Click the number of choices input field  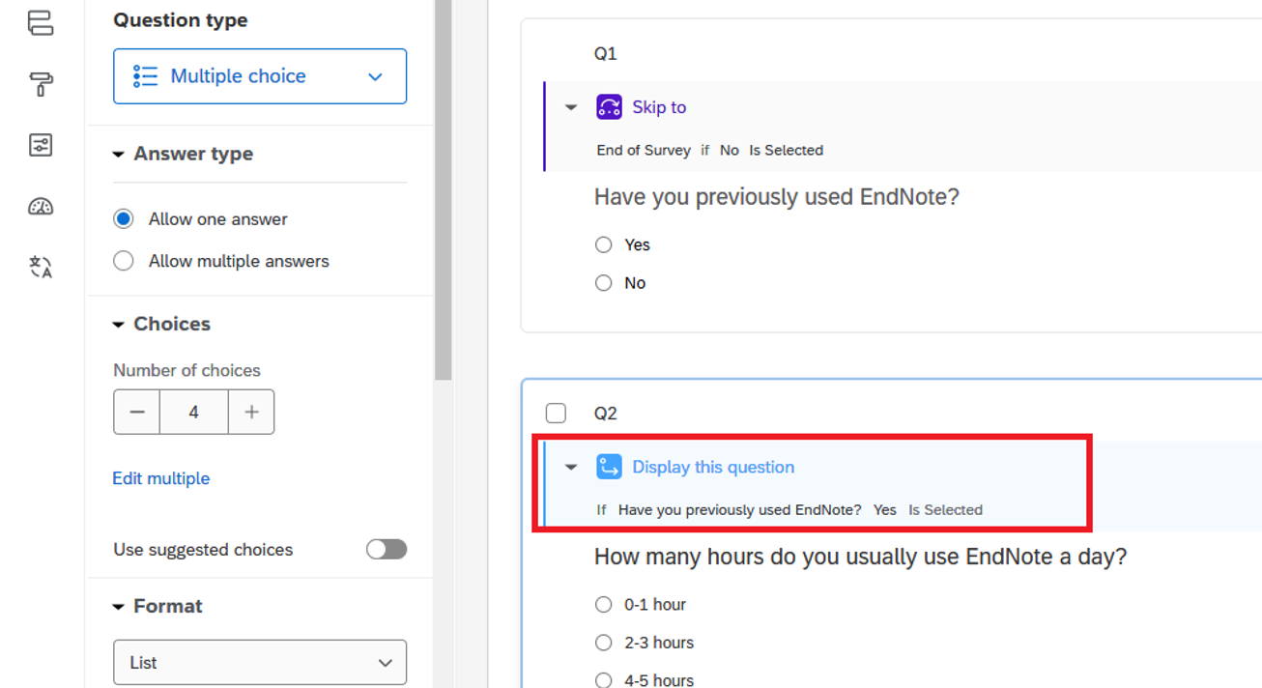coord(194,413)
